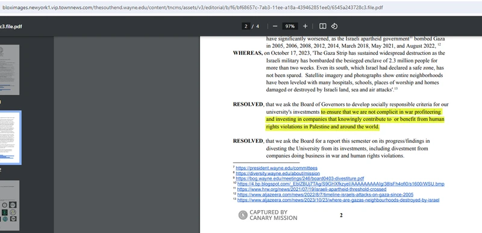This screenshot has height=233, width=482.
Task: Open the aljazeera gazas-neighbourhoods-destroyed link
Action: tap(338, 200)
